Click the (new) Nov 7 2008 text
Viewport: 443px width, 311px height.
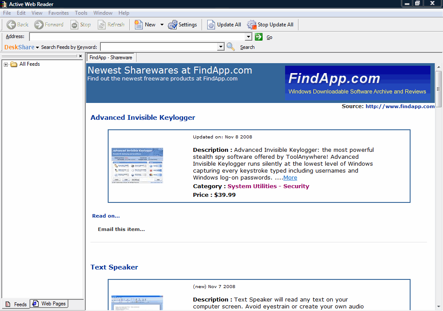pos(214,287)
